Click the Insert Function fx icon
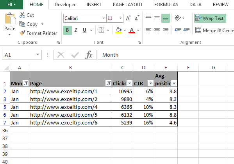This screenshot has height=164, width=234. [89, 55]
